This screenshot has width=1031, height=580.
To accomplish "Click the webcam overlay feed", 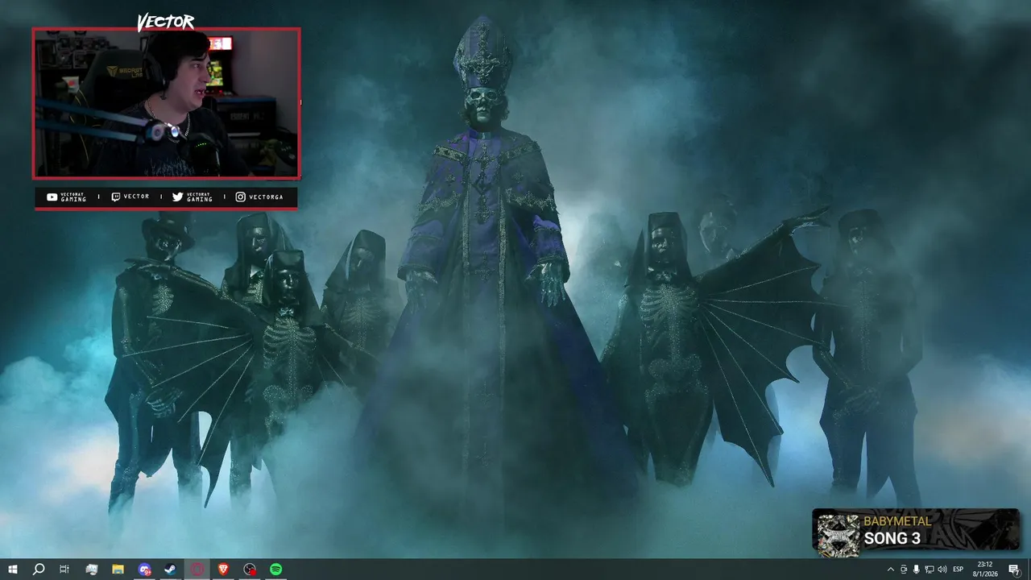I will [x=166, y=103].
